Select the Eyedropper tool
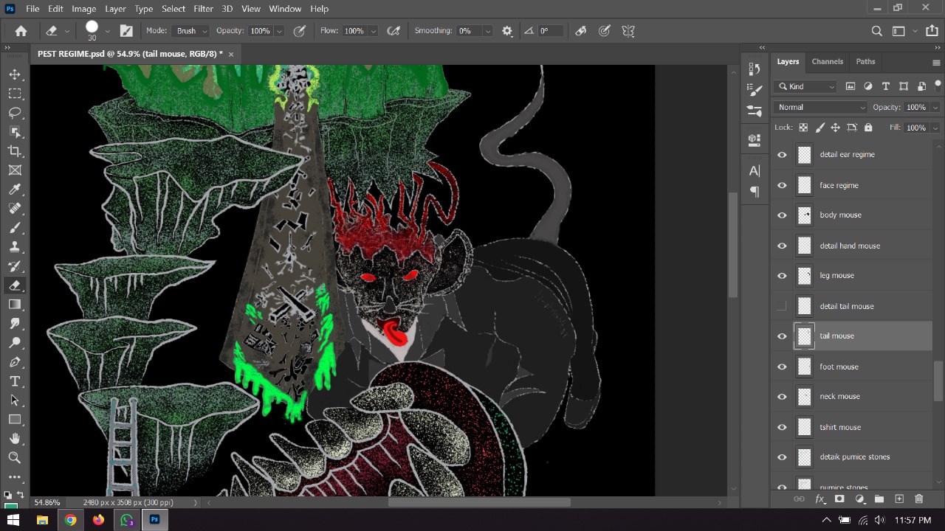945x531 pixels. click(15, 190)
